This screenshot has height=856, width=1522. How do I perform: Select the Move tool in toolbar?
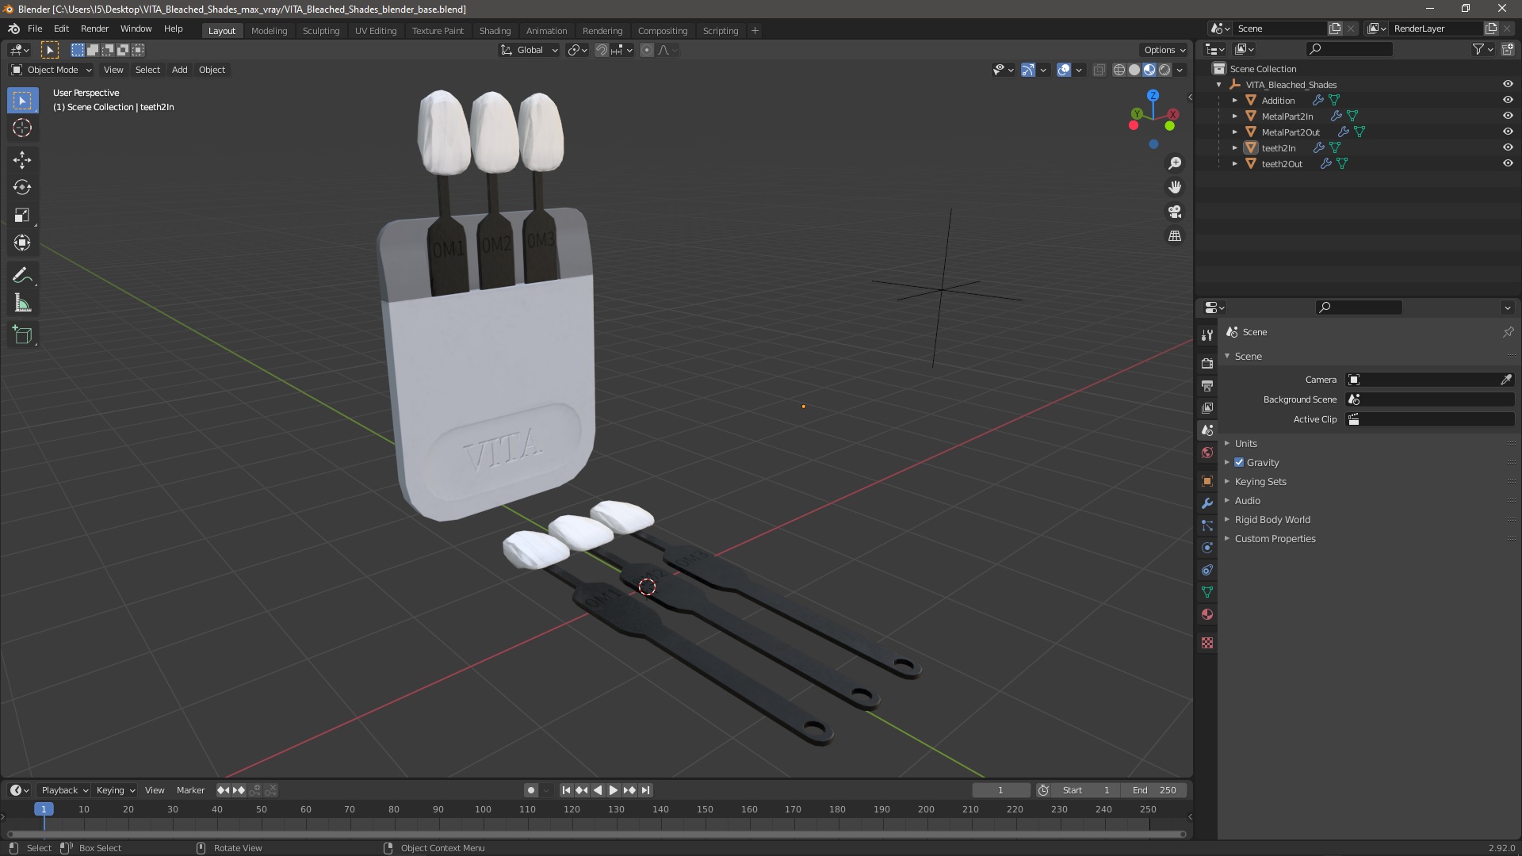(22, 159)
